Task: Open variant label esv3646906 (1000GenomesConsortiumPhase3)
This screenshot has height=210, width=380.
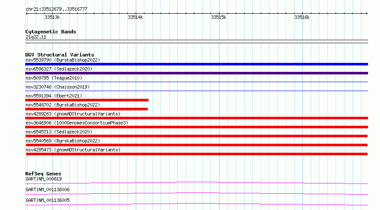Action: [x=77, y=123]
